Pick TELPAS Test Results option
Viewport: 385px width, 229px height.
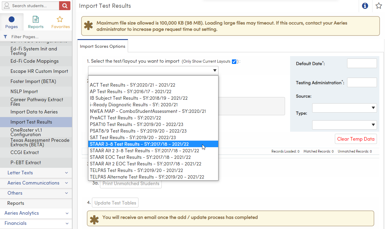[x=153, y=170]
